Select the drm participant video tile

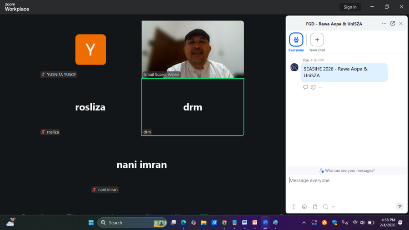pos(193,107)
